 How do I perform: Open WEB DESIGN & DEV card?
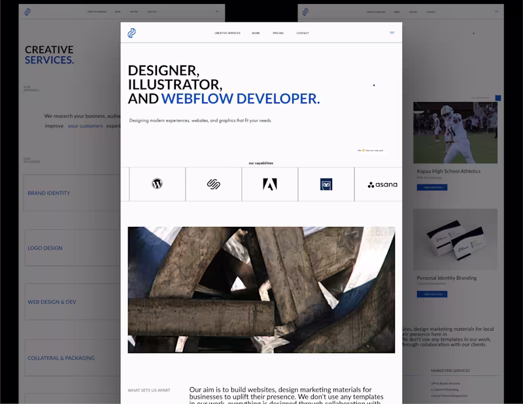73,301
